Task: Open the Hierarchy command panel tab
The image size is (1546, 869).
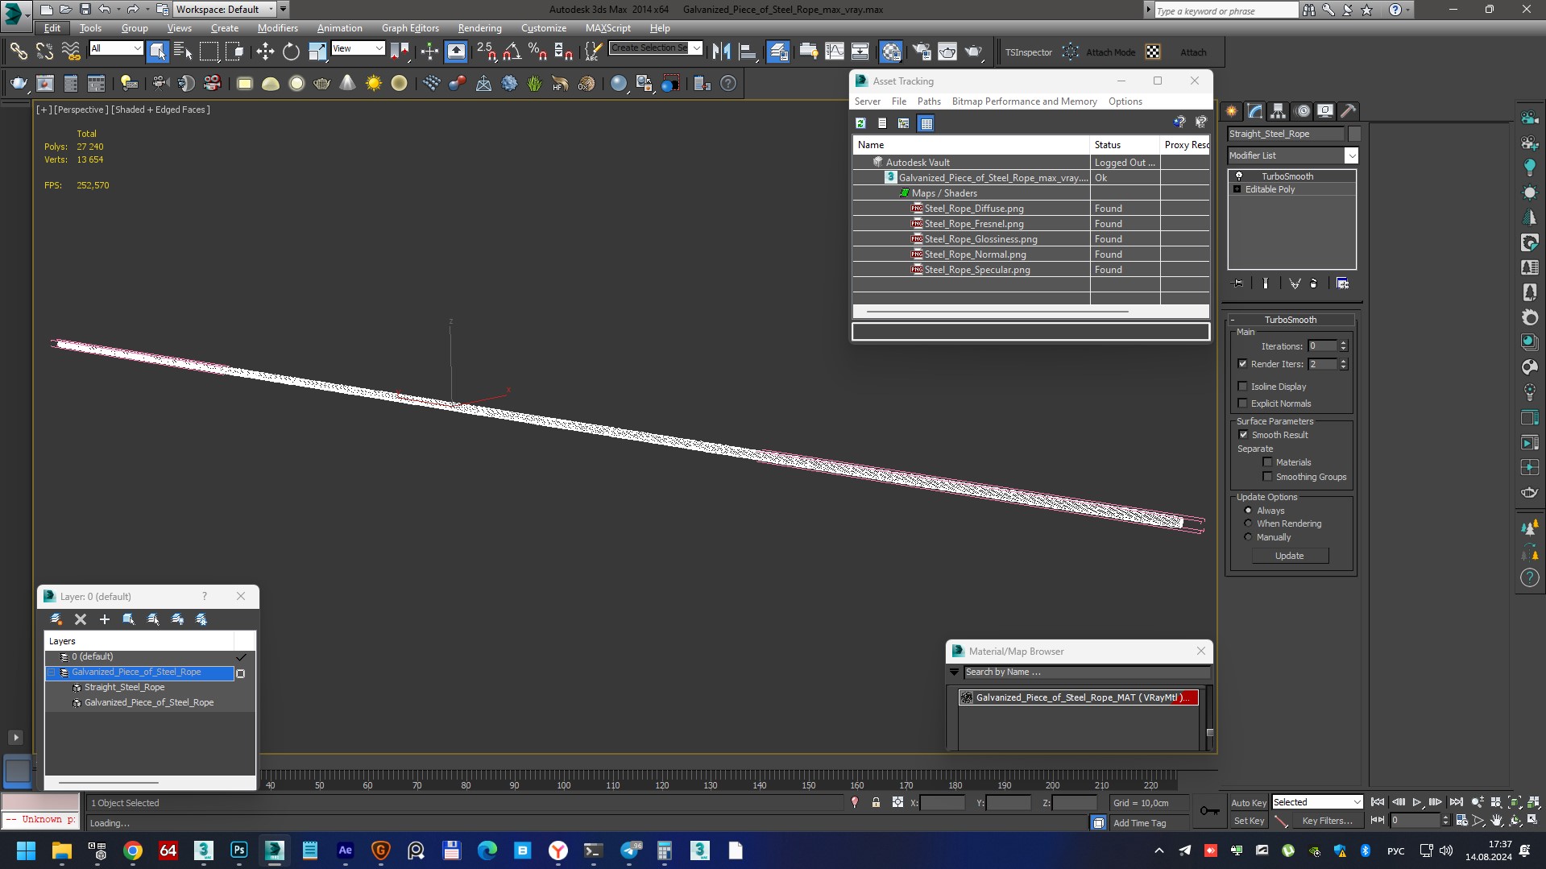Action: click(x=1279, y=111)
